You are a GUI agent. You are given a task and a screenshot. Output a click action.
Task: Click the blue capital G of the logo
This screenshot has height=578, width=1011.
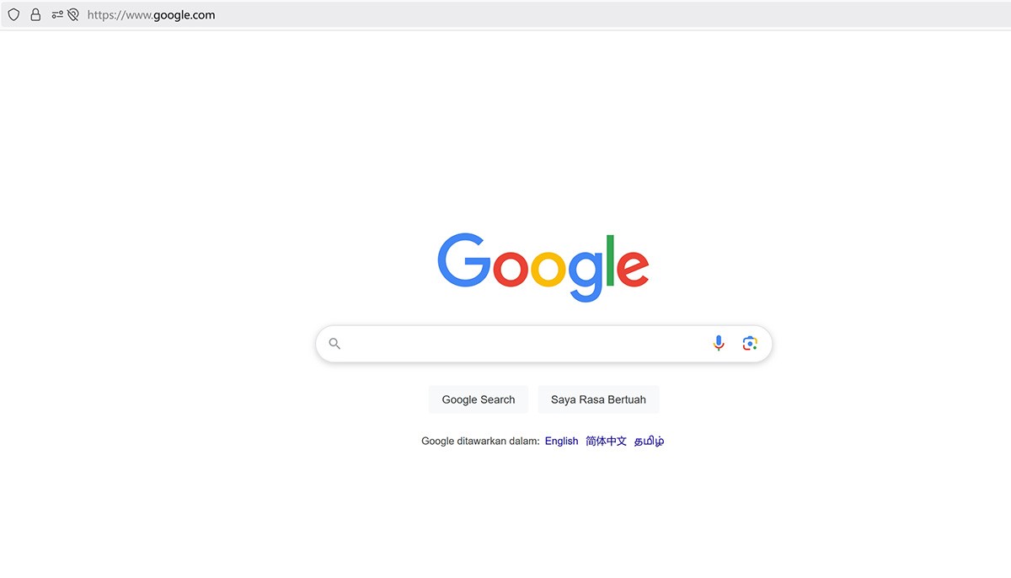[x=464, y=260]
